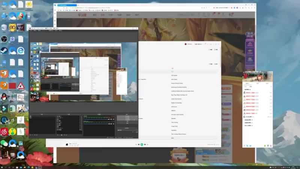Click the top button in OBS controls dock
The height and width of the screenshot is (169, 300).
pos(127,116)
